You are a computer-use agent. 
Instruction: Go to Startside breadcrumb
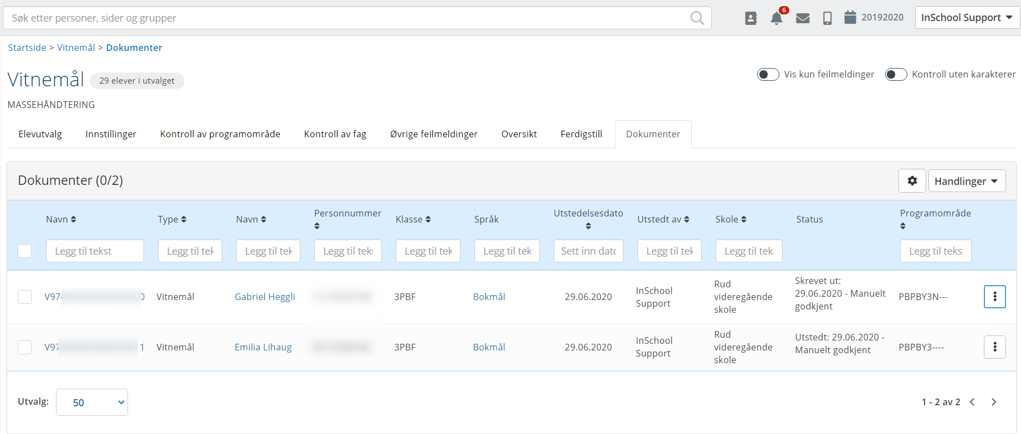tap(27, 48)
